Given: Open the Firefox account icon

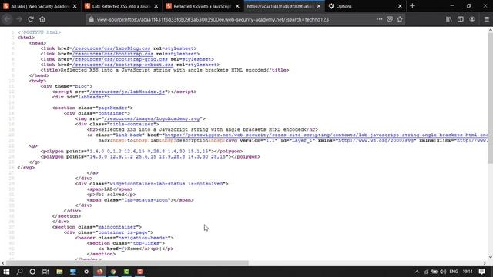Looking at the screenshot, I should pyautogui.click(x=472, y=19).
